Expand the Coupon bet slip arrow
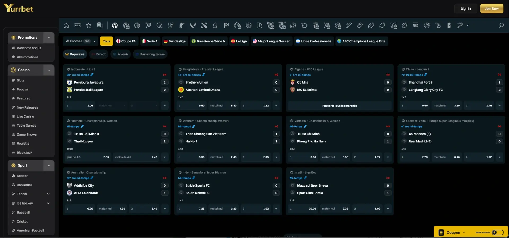Image resolution: width=509 pixels, height=238 pixels. pyautogui.click(x=464, y=232)
